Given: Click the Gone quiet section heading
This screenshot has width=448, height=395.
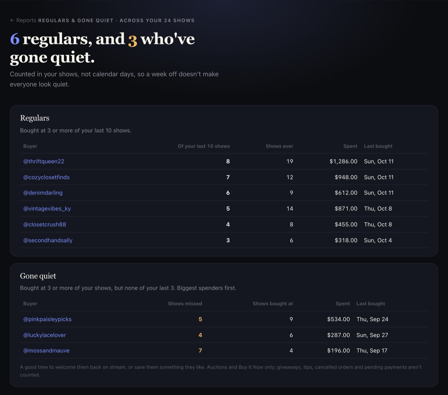Looking at the screenshot, I should pyautogui.click(x=38, y=276).
